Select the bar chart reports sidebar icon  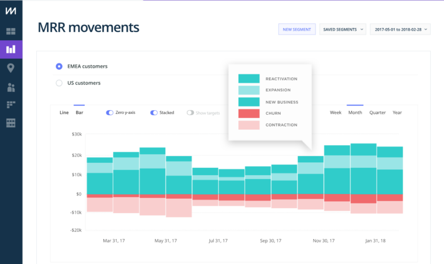[x=11, y=49]
